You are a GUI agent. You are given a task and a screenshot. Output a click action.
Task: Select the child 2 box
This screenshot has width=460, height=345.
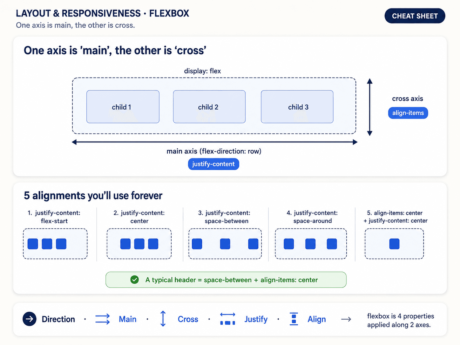(209, 107)
